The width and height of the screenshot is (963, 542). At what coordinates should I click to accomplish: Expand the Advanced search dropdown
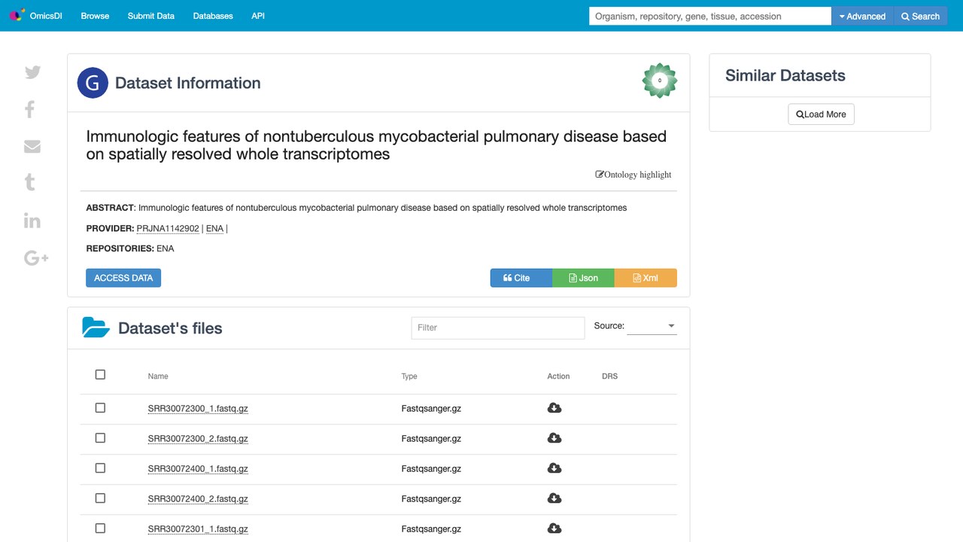(862, 16)
